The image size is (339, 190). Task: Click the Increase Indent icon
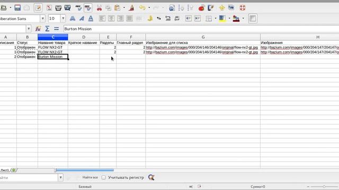click(198, 18)
